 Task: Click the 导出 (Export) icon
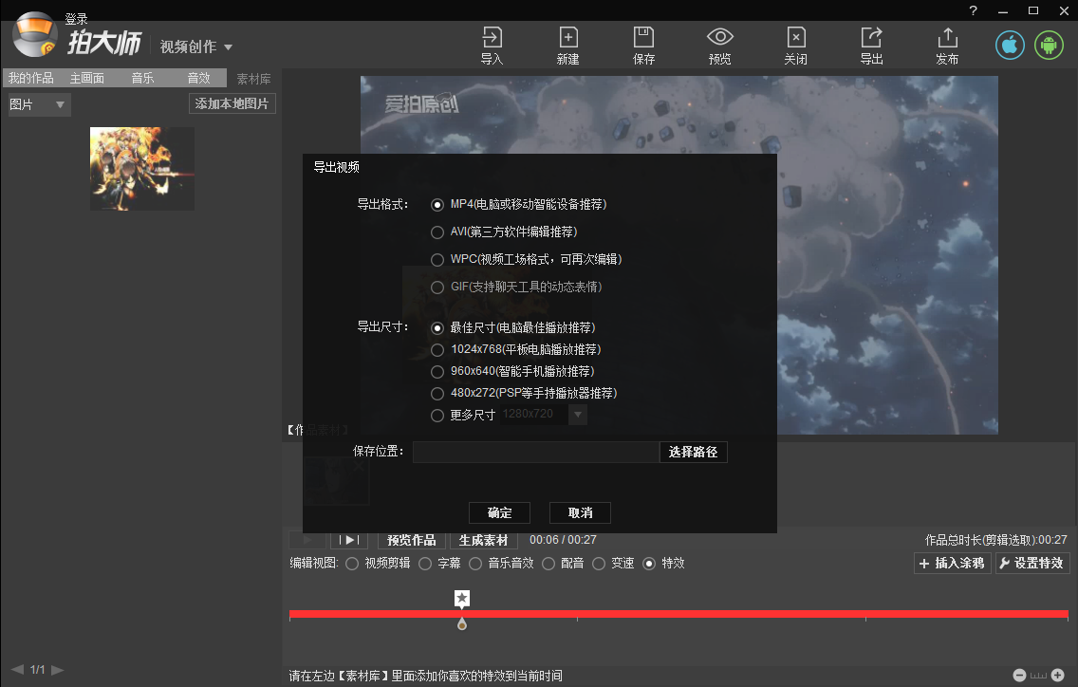pyautogui.click(x=870, y=45)
